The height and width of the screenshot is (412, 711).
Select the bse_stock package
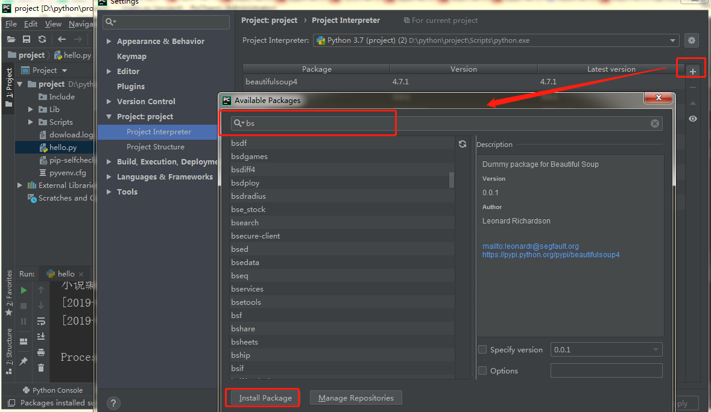coord(342,209)
